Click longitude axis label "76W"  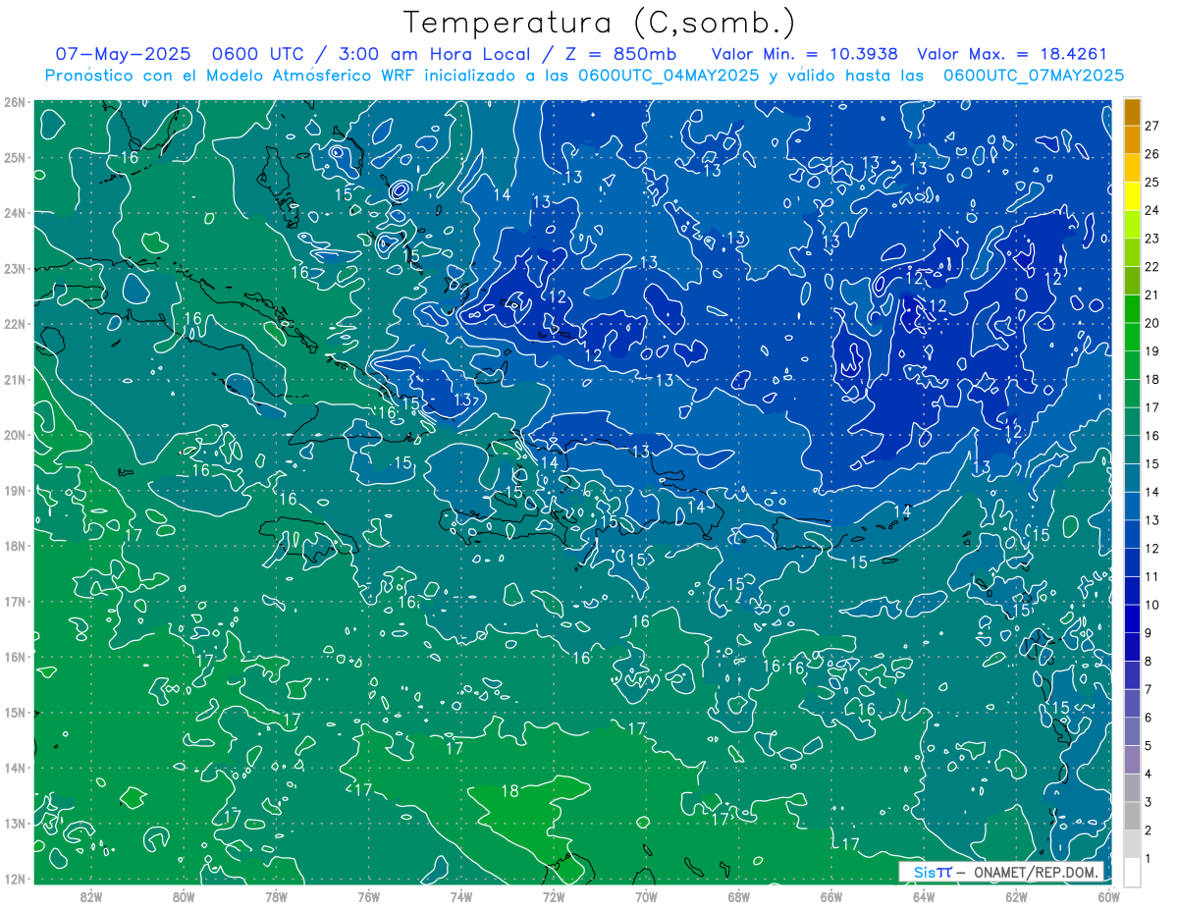369,895
